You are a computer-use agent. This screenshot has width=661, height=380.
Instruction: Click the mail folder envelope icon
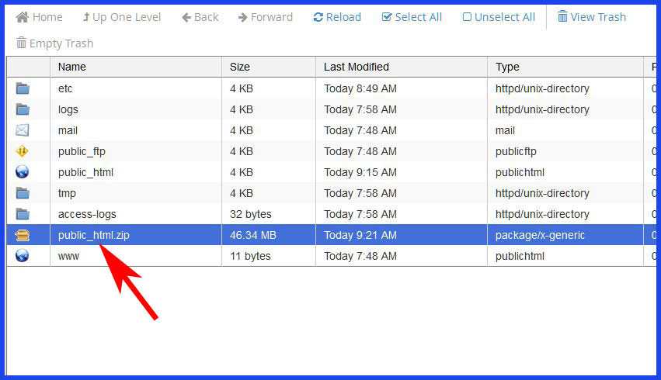(x=23, y=130)
